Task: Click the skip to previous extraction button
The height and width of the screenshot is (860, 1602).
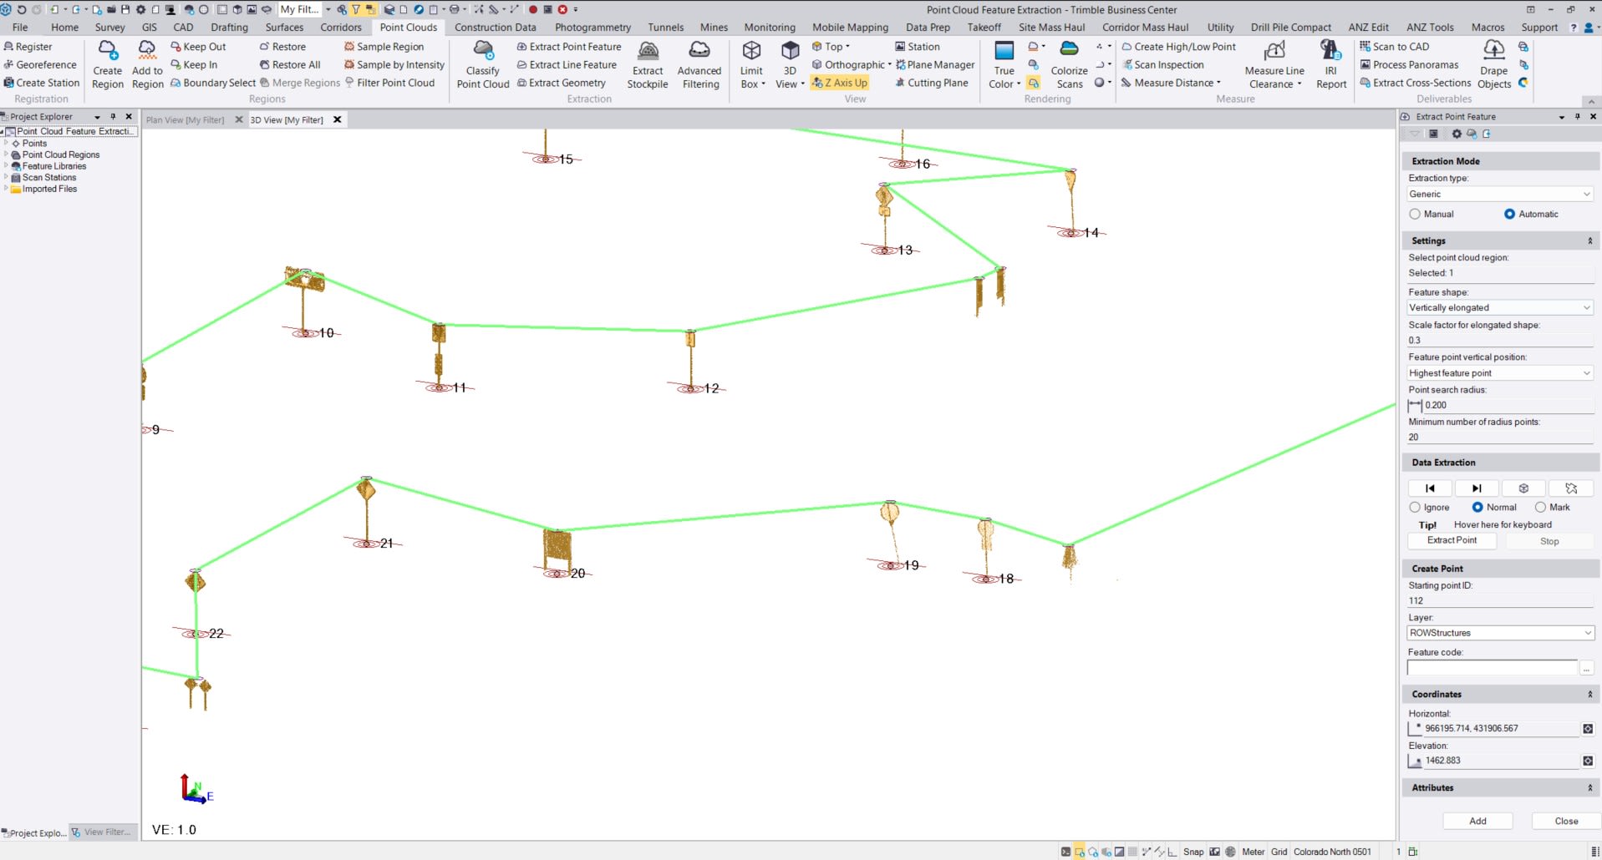Action: (1430, 488)
